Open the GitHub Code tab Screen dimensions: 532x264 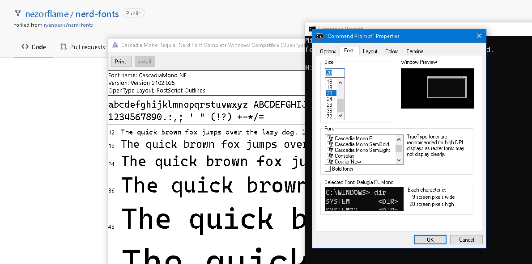coord(34,47)
